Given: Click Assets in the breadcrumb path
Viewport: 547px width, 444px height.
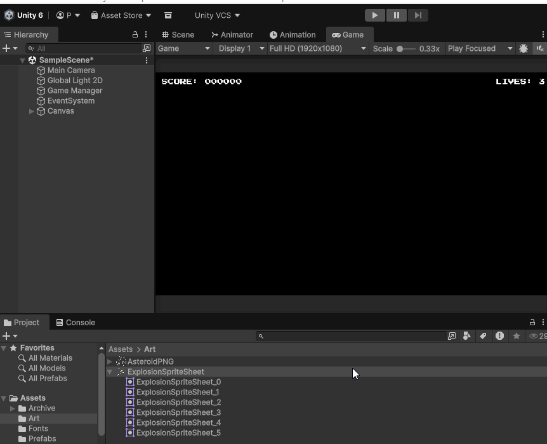Looking at the screenshot, I should click(121, 349).
